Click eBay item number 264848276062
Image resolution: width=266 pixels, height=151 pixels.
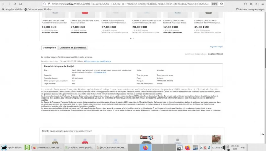(x=215, y=54)
